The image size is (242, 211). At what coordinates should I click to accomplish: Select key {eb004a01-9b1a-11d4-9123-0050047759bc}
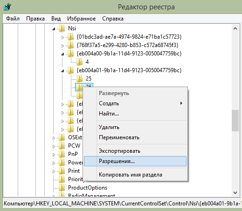click(129, 70)
